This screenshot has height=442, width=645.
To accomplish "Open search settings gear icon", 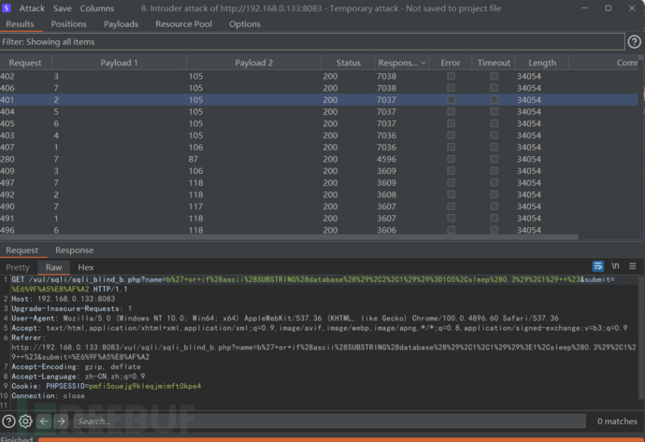I will click(25, 421).
